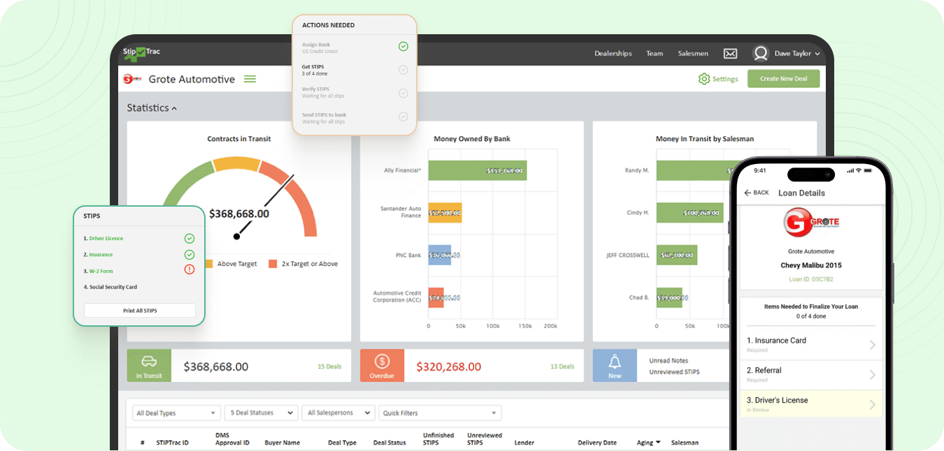Screen dimensions: 944x451
Task: Click the Overdue dollar icon tile
Action: coord(382,366)
